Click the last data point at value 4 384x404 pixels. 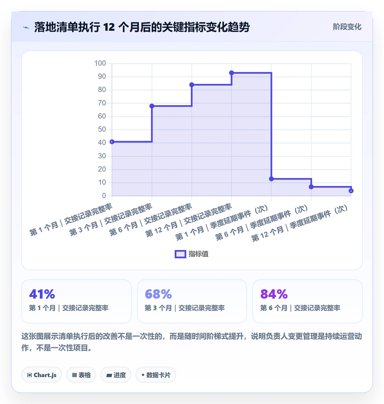point(351,191)
